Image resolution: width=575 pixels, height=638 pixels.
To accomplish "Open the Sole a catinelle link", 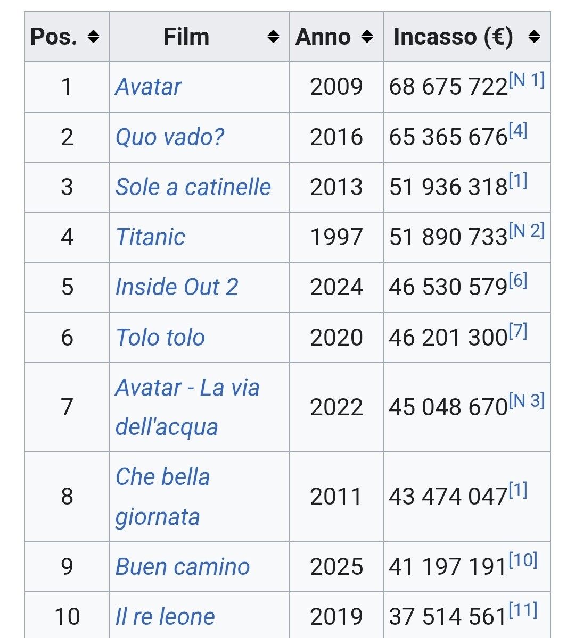I will pyautogui.click(x=193, y=187).
